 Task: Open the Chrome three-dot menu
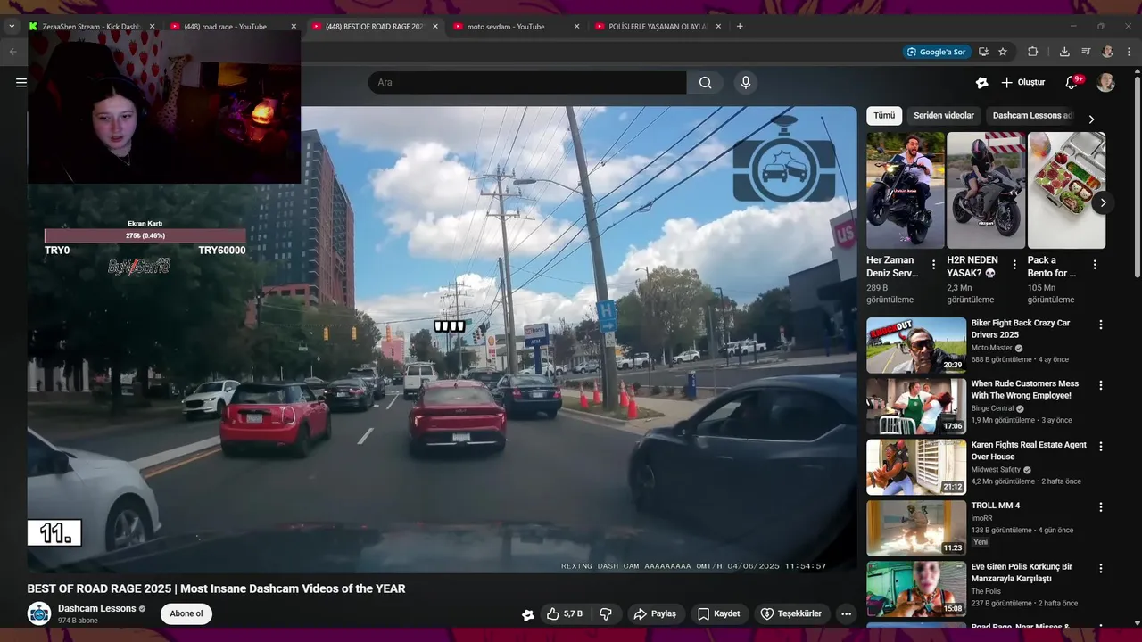[1129, 52]
